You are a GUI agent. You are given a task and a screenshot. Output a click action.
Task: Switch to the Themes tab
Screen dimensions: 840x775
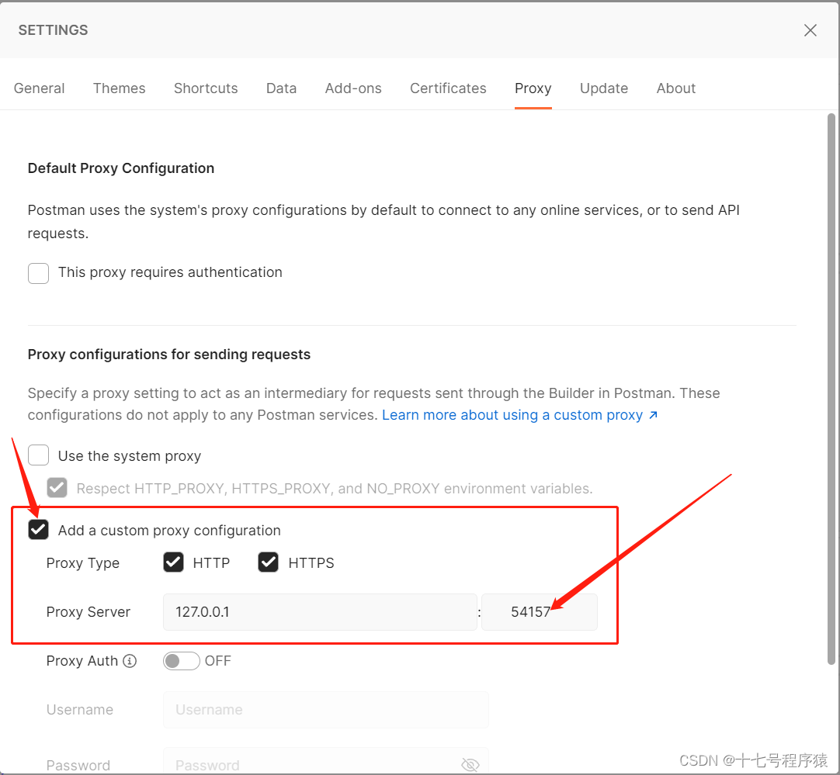pyautogui.click(x=119, y=88)
